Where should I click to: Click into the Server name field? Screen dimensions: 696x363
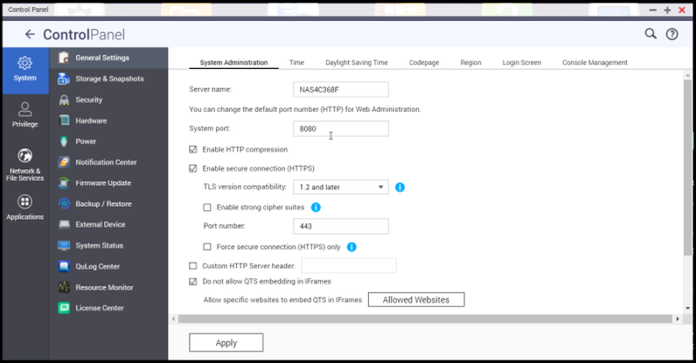[341, 90]
